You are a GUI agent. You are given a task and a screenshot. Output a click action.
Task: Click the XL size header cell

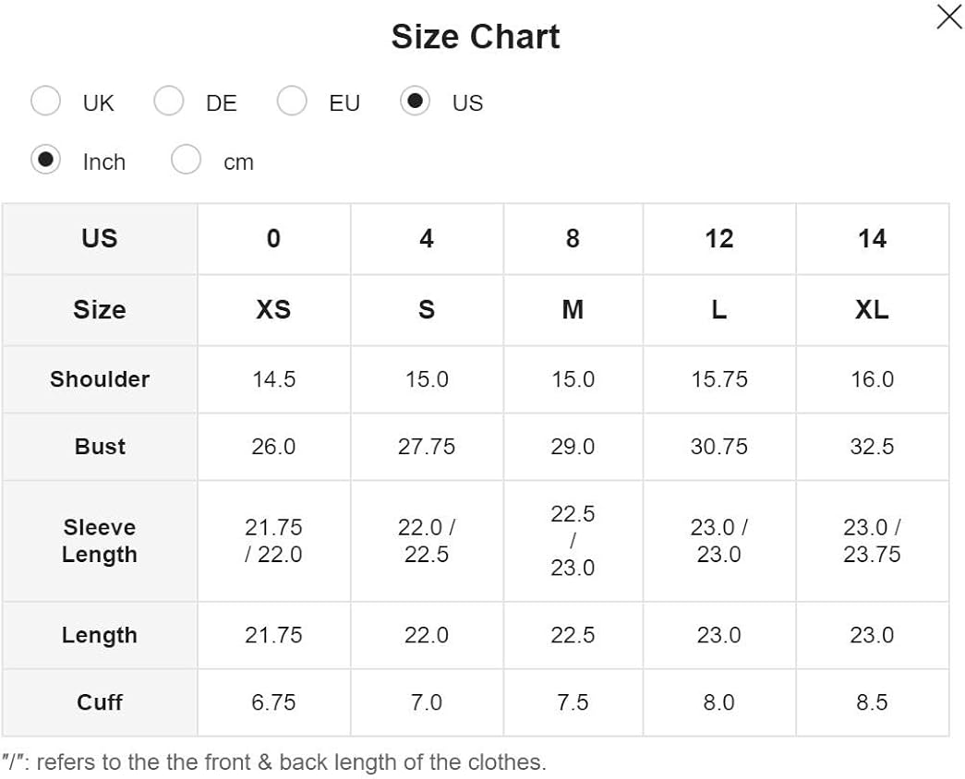coord(872,309)
